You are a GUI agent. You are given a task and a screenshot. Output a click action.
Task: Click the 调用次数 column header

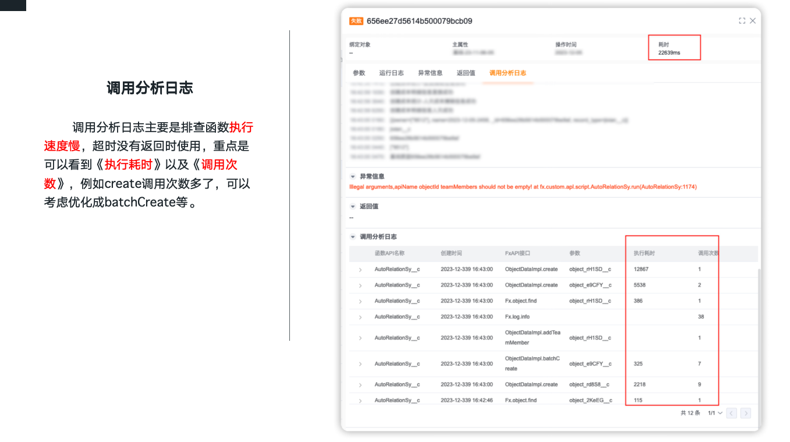tap(708, 254)
